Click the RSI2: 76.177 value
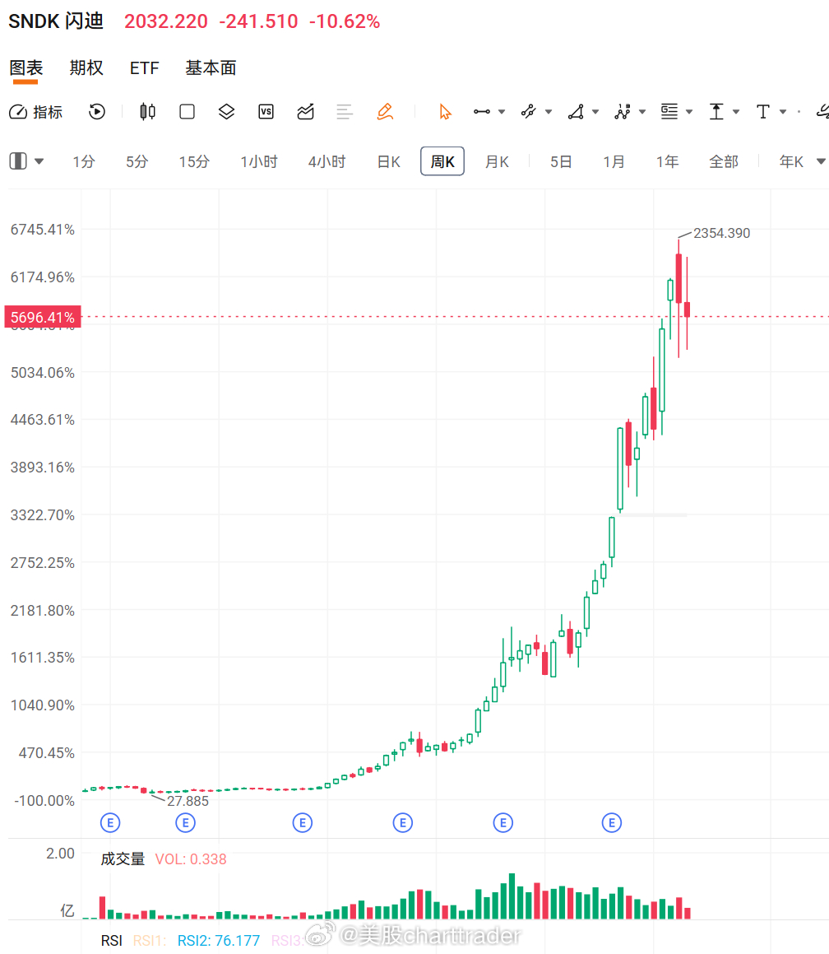Viewport: 829px width, 954px height. pyautogui.click(x=219, y=941)
